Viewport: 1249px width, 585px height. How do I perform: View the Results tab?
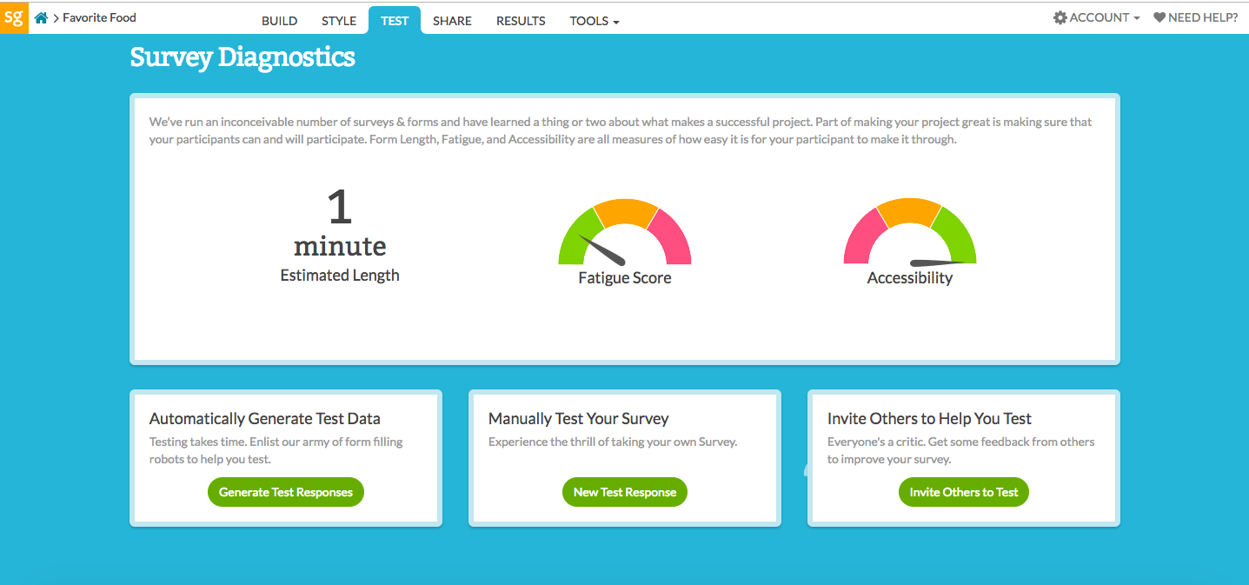pyautogui.click(x=521, y=21)
